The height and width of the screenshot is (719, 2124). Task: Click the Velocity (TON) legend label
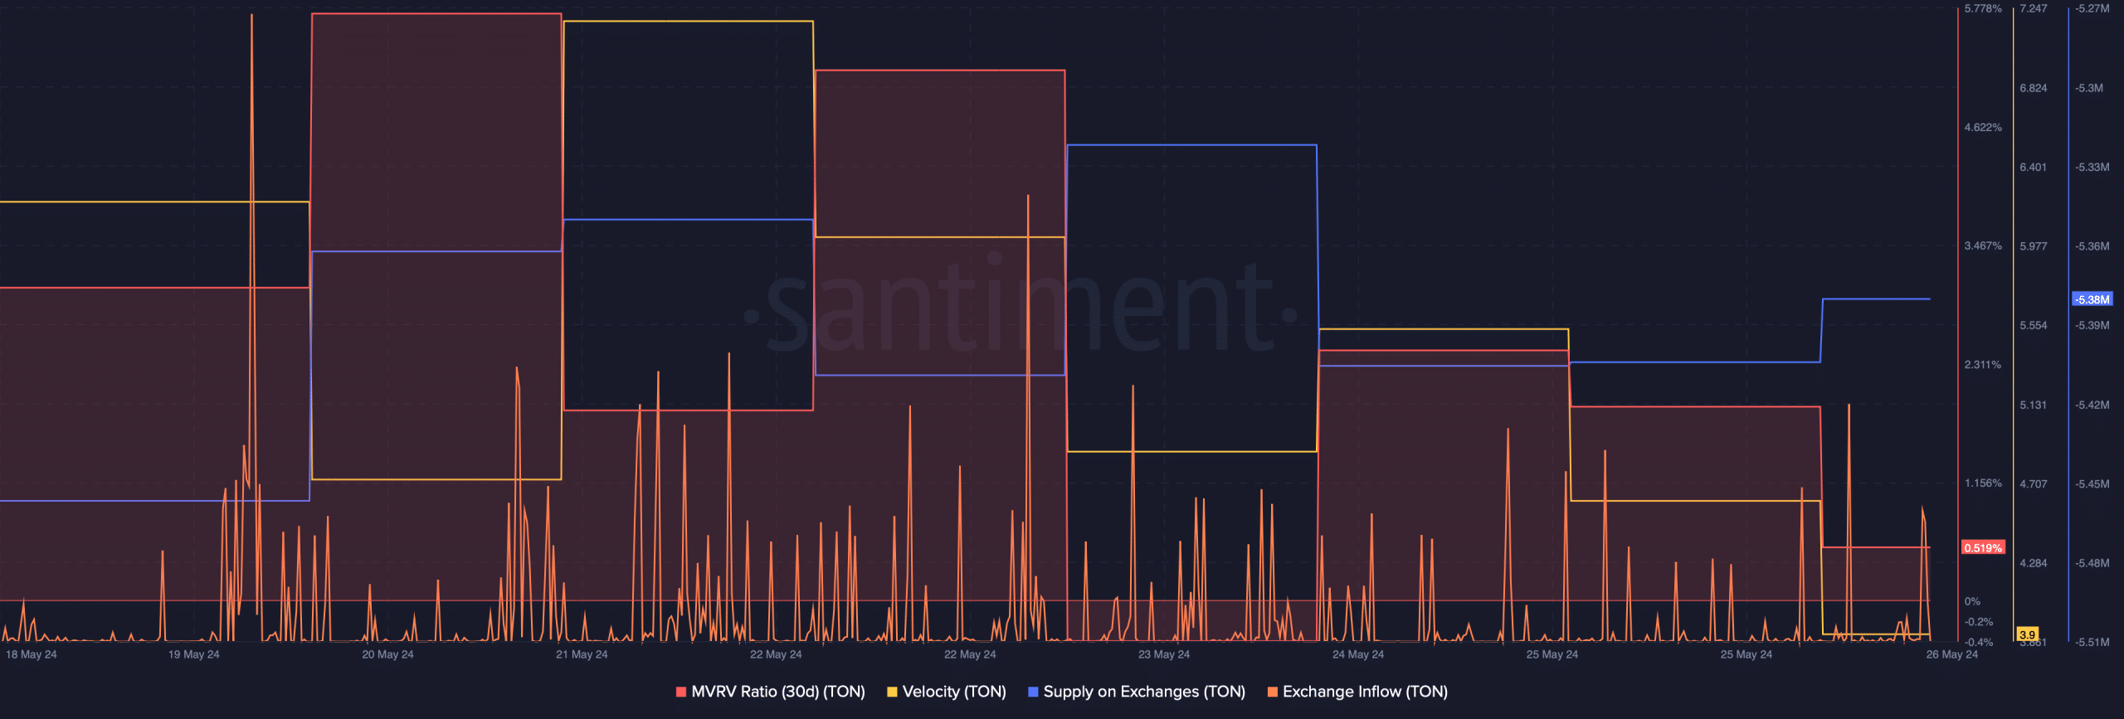954,692
